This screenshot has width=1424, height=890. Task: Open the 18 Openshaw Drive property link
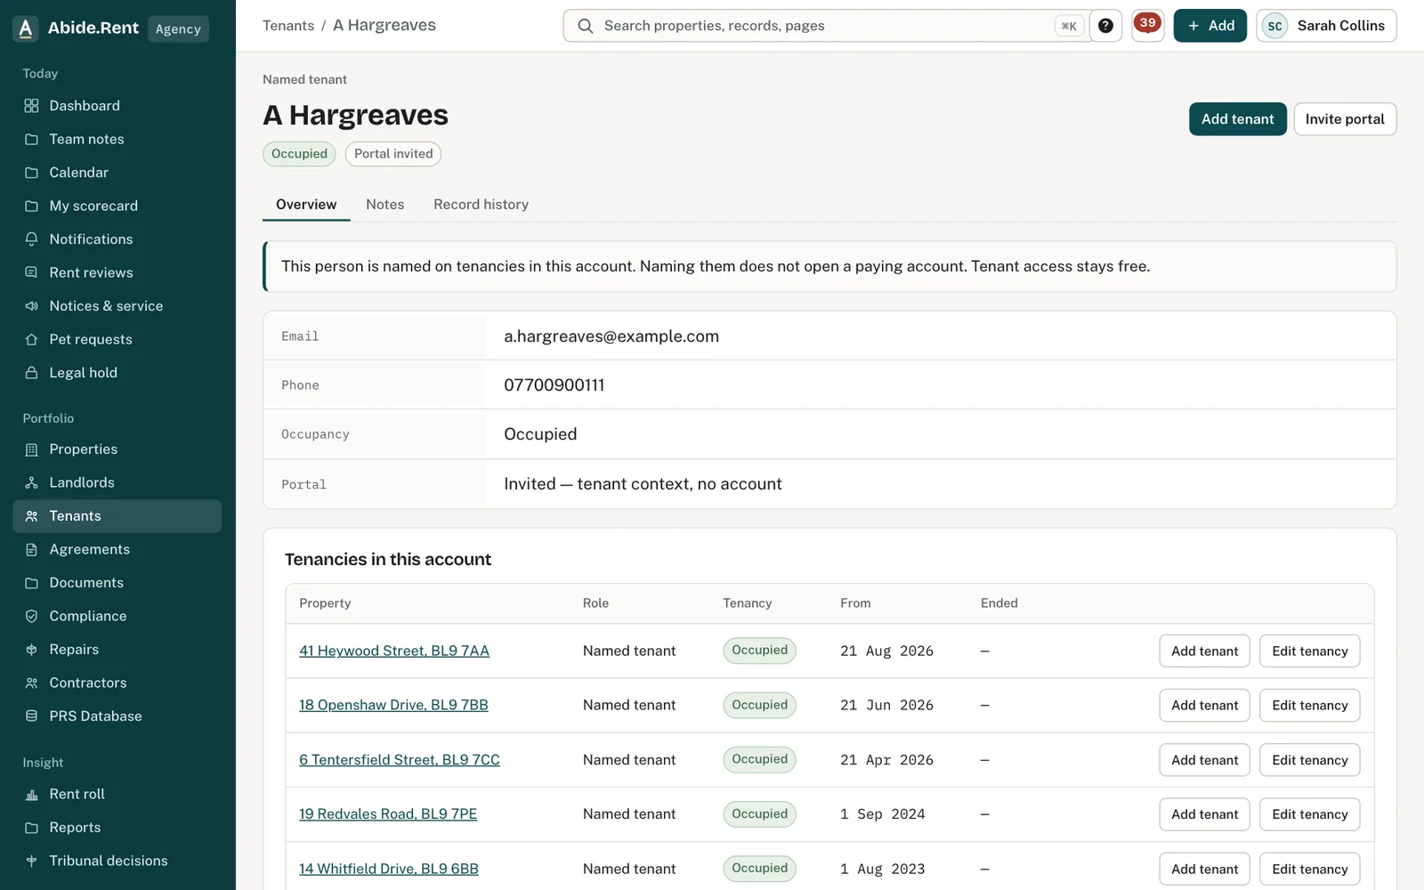tap(393, 705)
